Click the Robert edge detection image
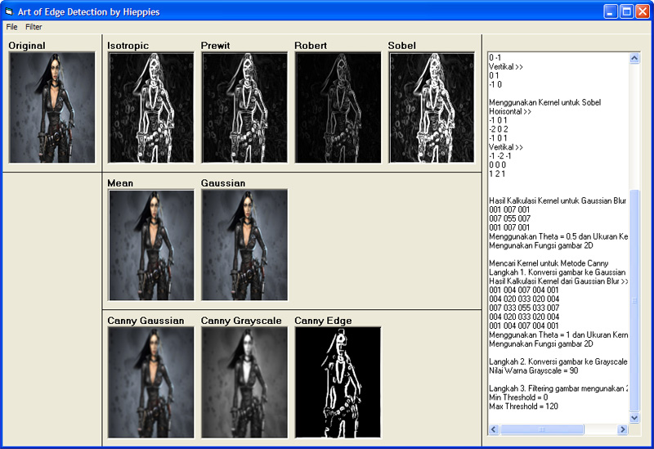Viewport: 654px width, 449px height. point(338,107)
